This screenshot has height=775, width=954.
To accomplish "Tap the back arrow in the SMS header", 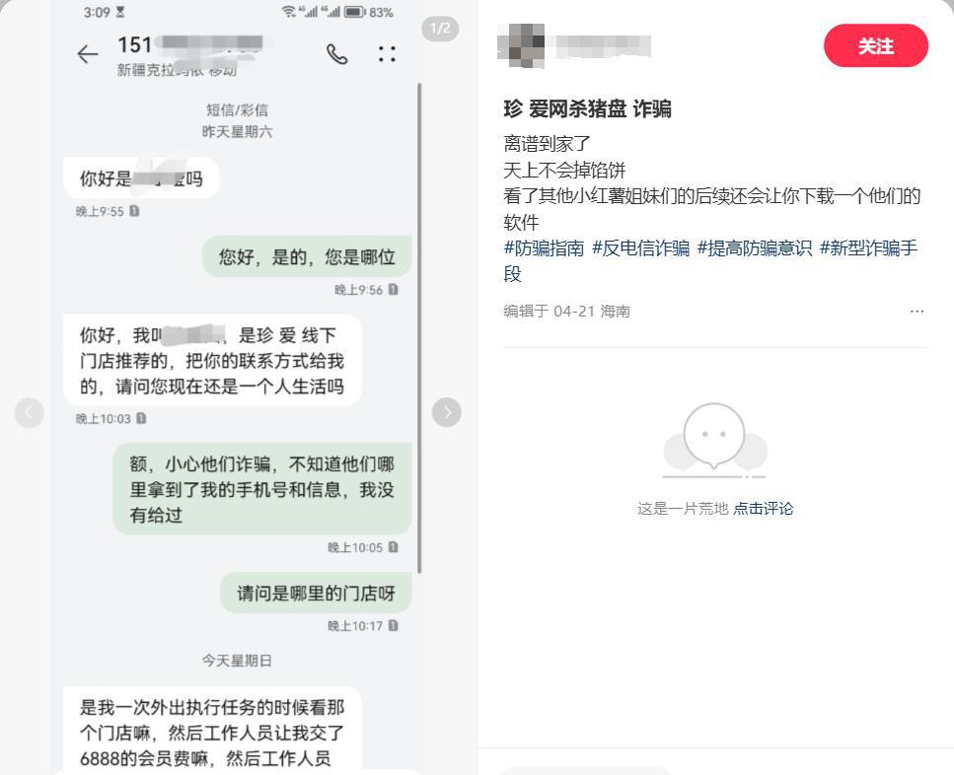I will [88, 54].
